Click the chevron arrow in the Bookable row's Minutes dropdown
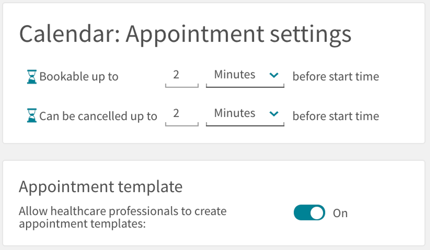 pyautogui.click(x=274, y=75)
